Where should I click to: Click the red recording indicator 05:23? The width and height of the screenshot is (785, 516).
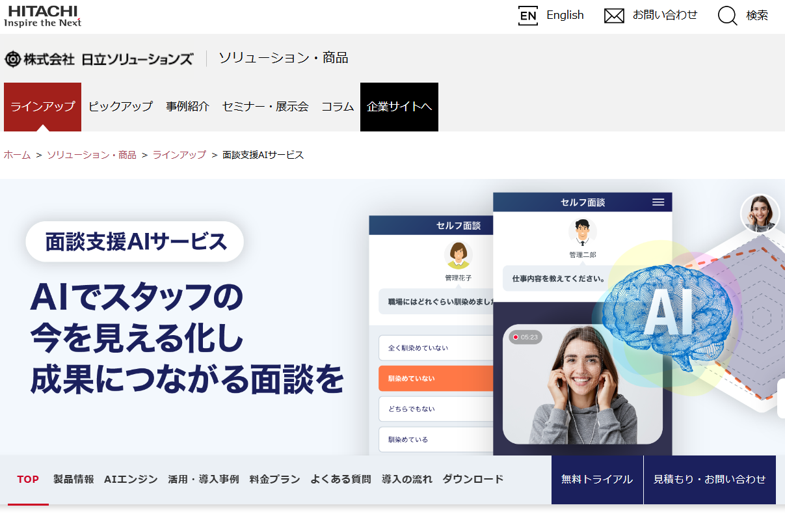tap(526, 337)
